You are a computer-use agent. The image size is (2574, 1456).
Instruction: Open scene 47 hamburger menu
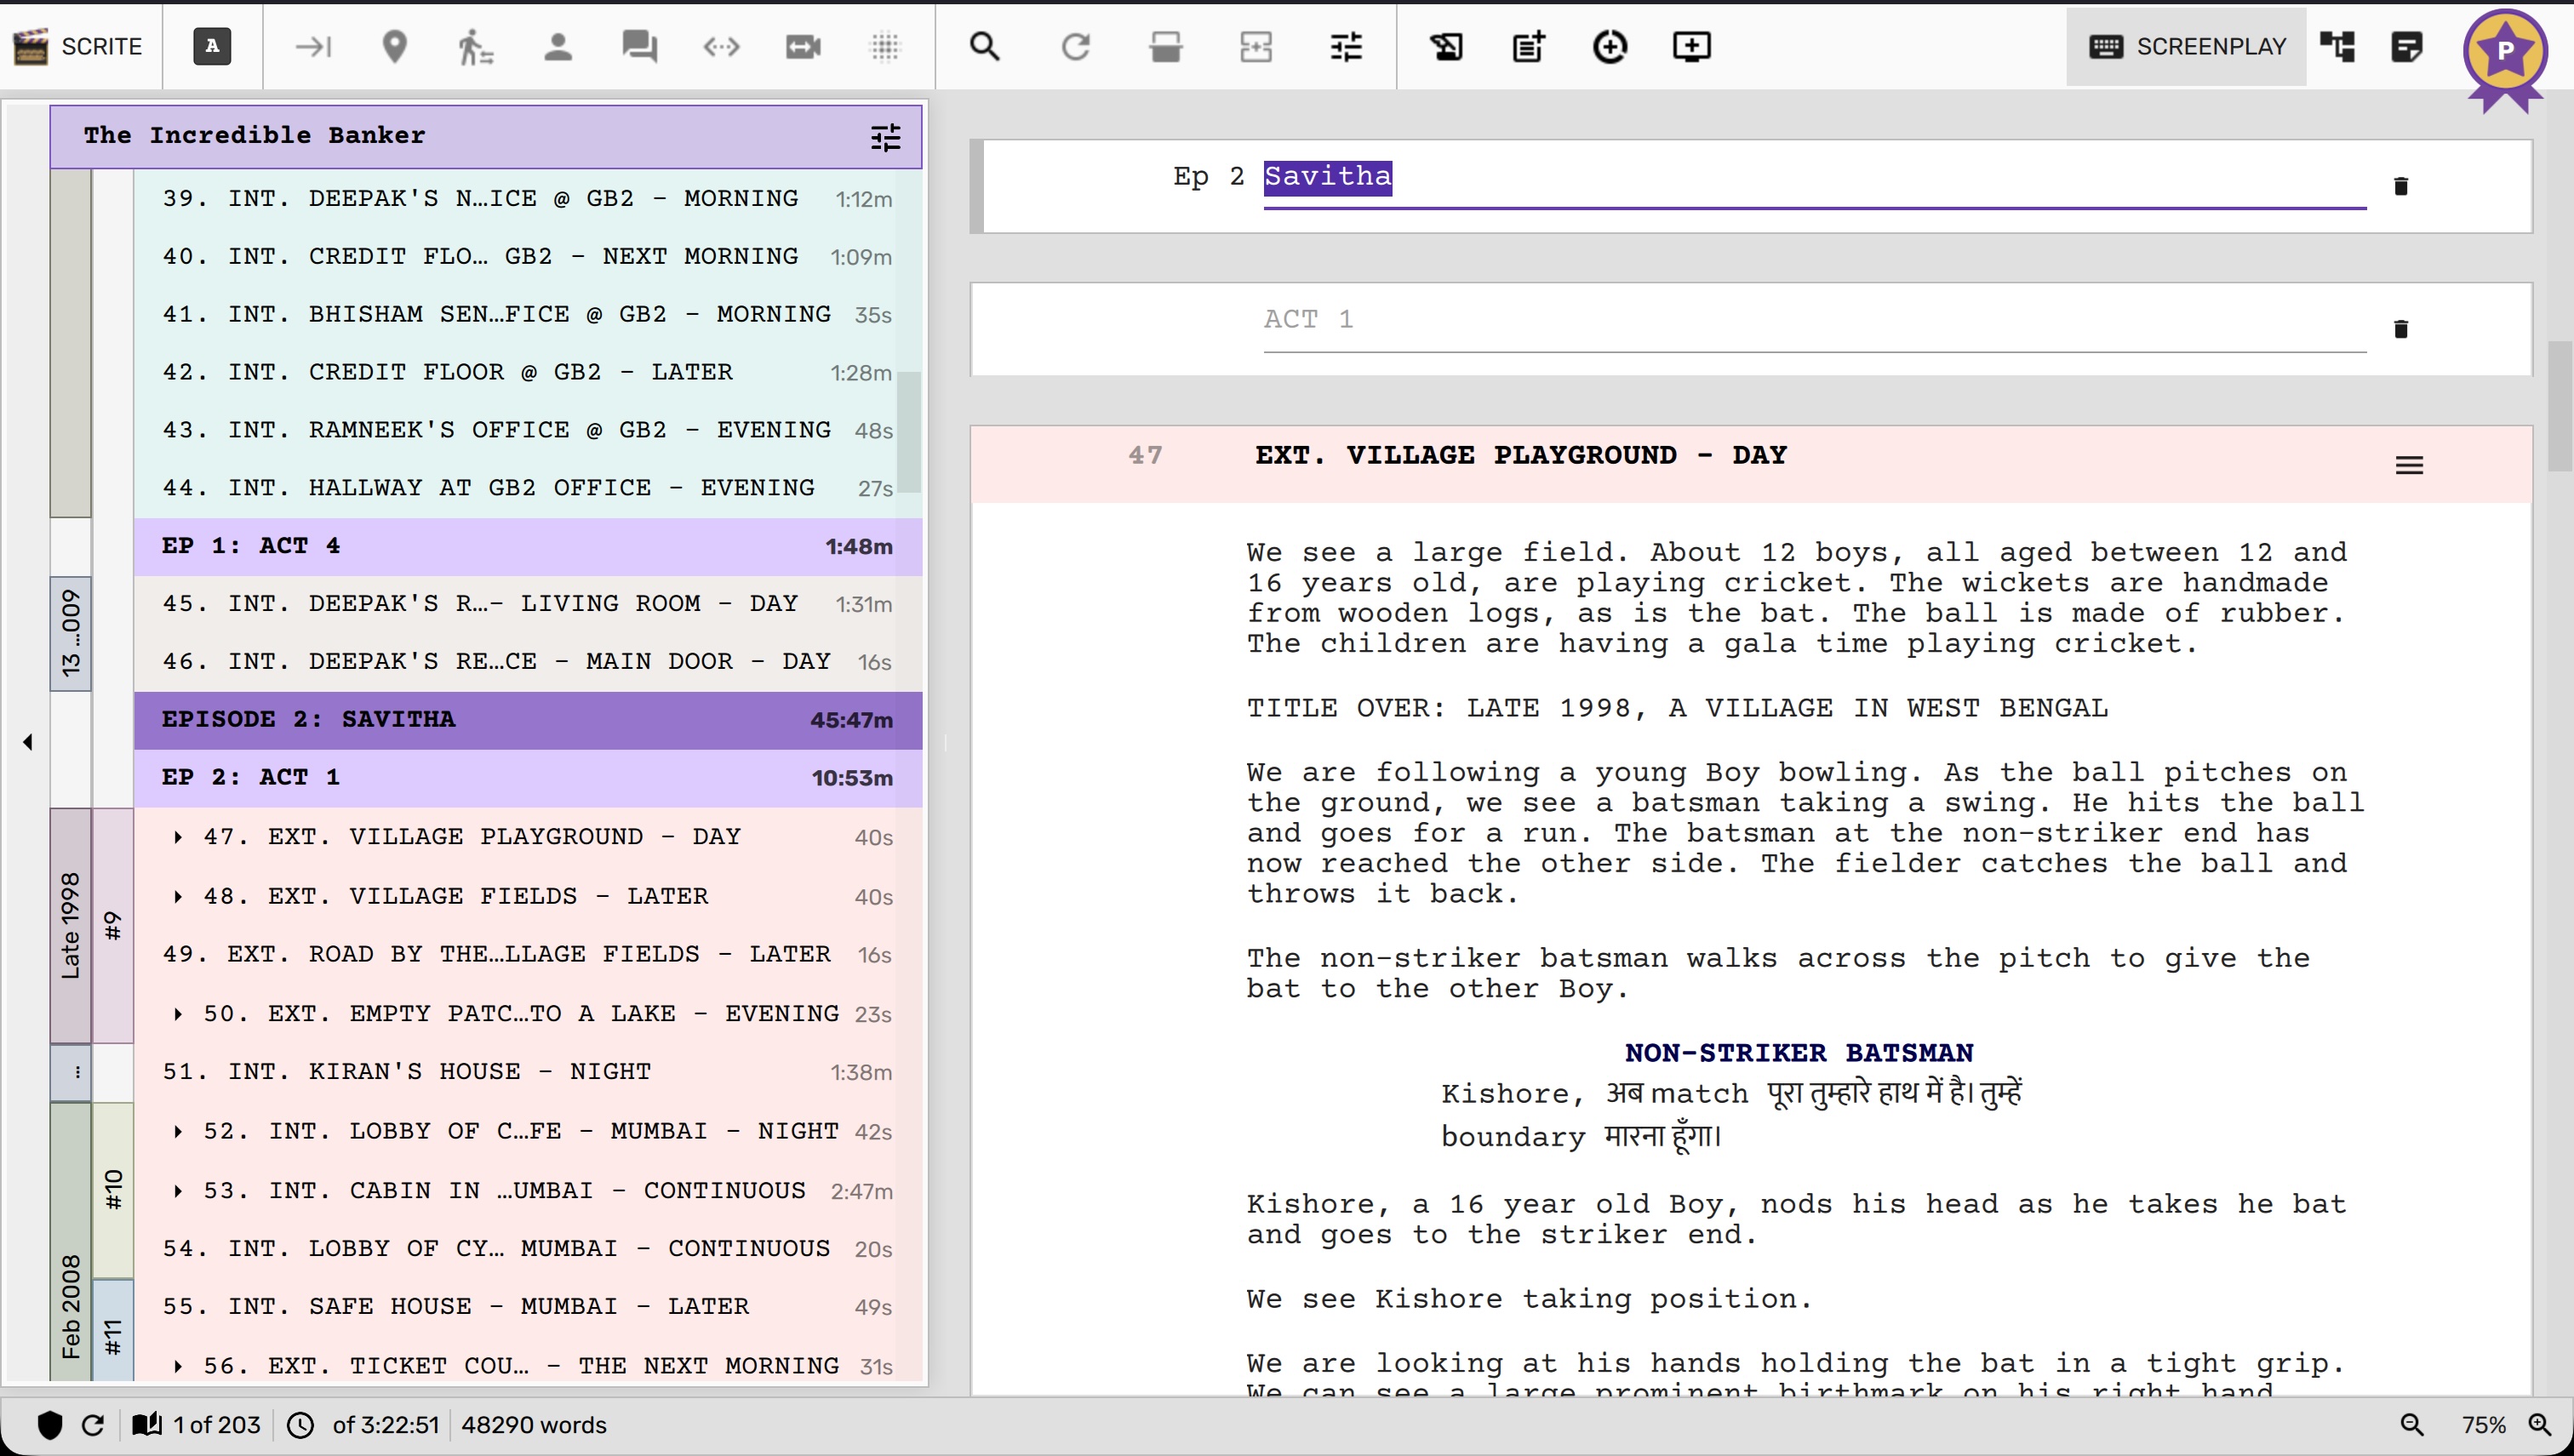[2409, 465]
